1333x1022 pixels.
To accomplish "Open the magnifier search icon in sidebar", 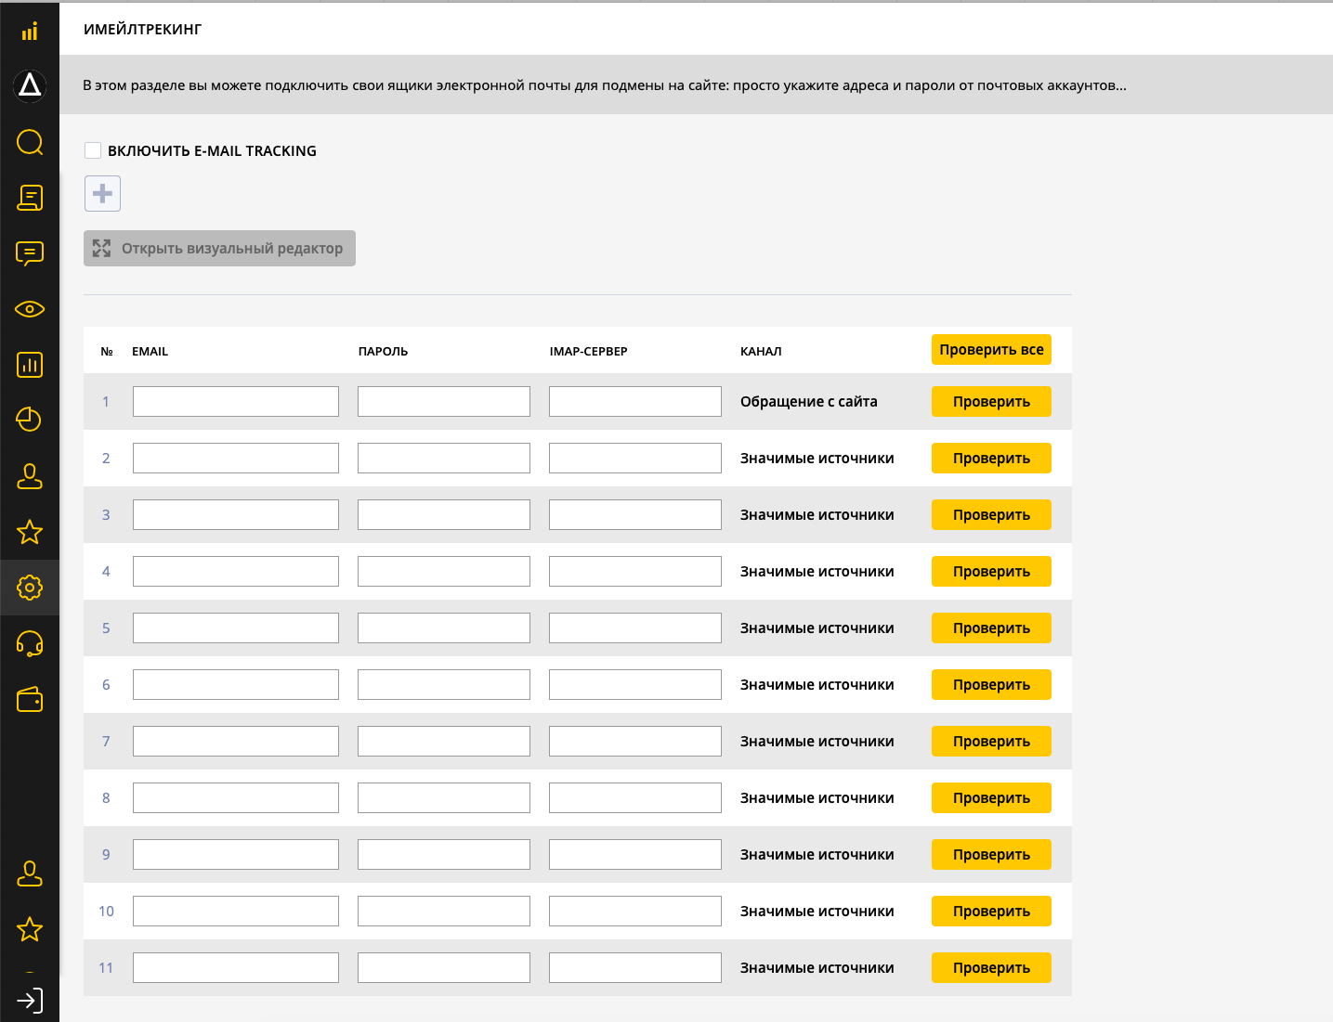I will point(30,142).
